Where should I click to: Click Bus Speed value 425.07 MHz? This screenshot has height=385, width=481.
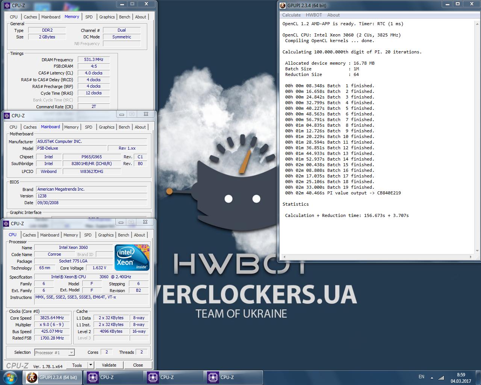(52, 332)
